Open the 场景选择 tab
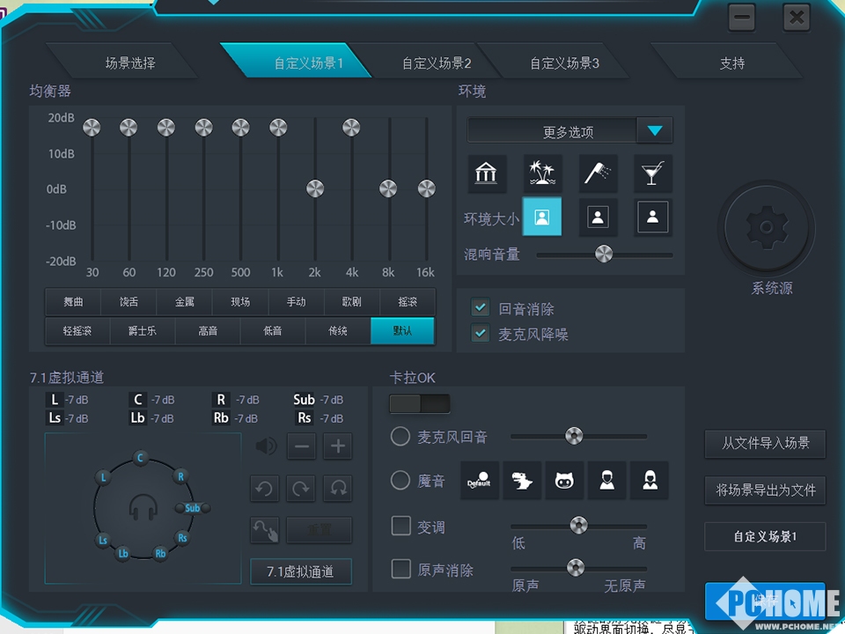 tap(130, 63)
